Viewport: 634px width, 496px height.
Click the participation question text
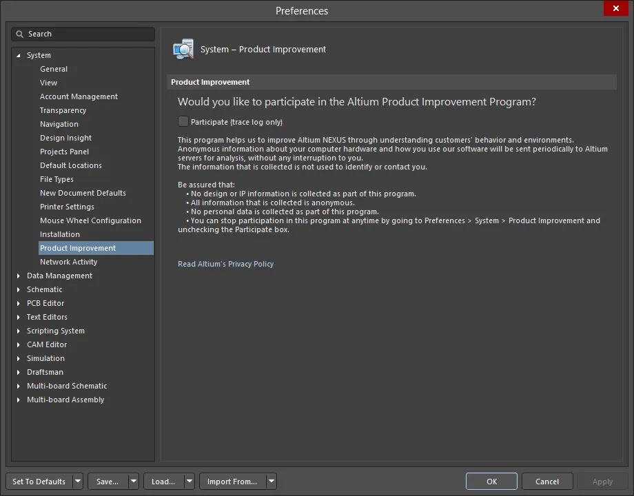pos(357,102)
